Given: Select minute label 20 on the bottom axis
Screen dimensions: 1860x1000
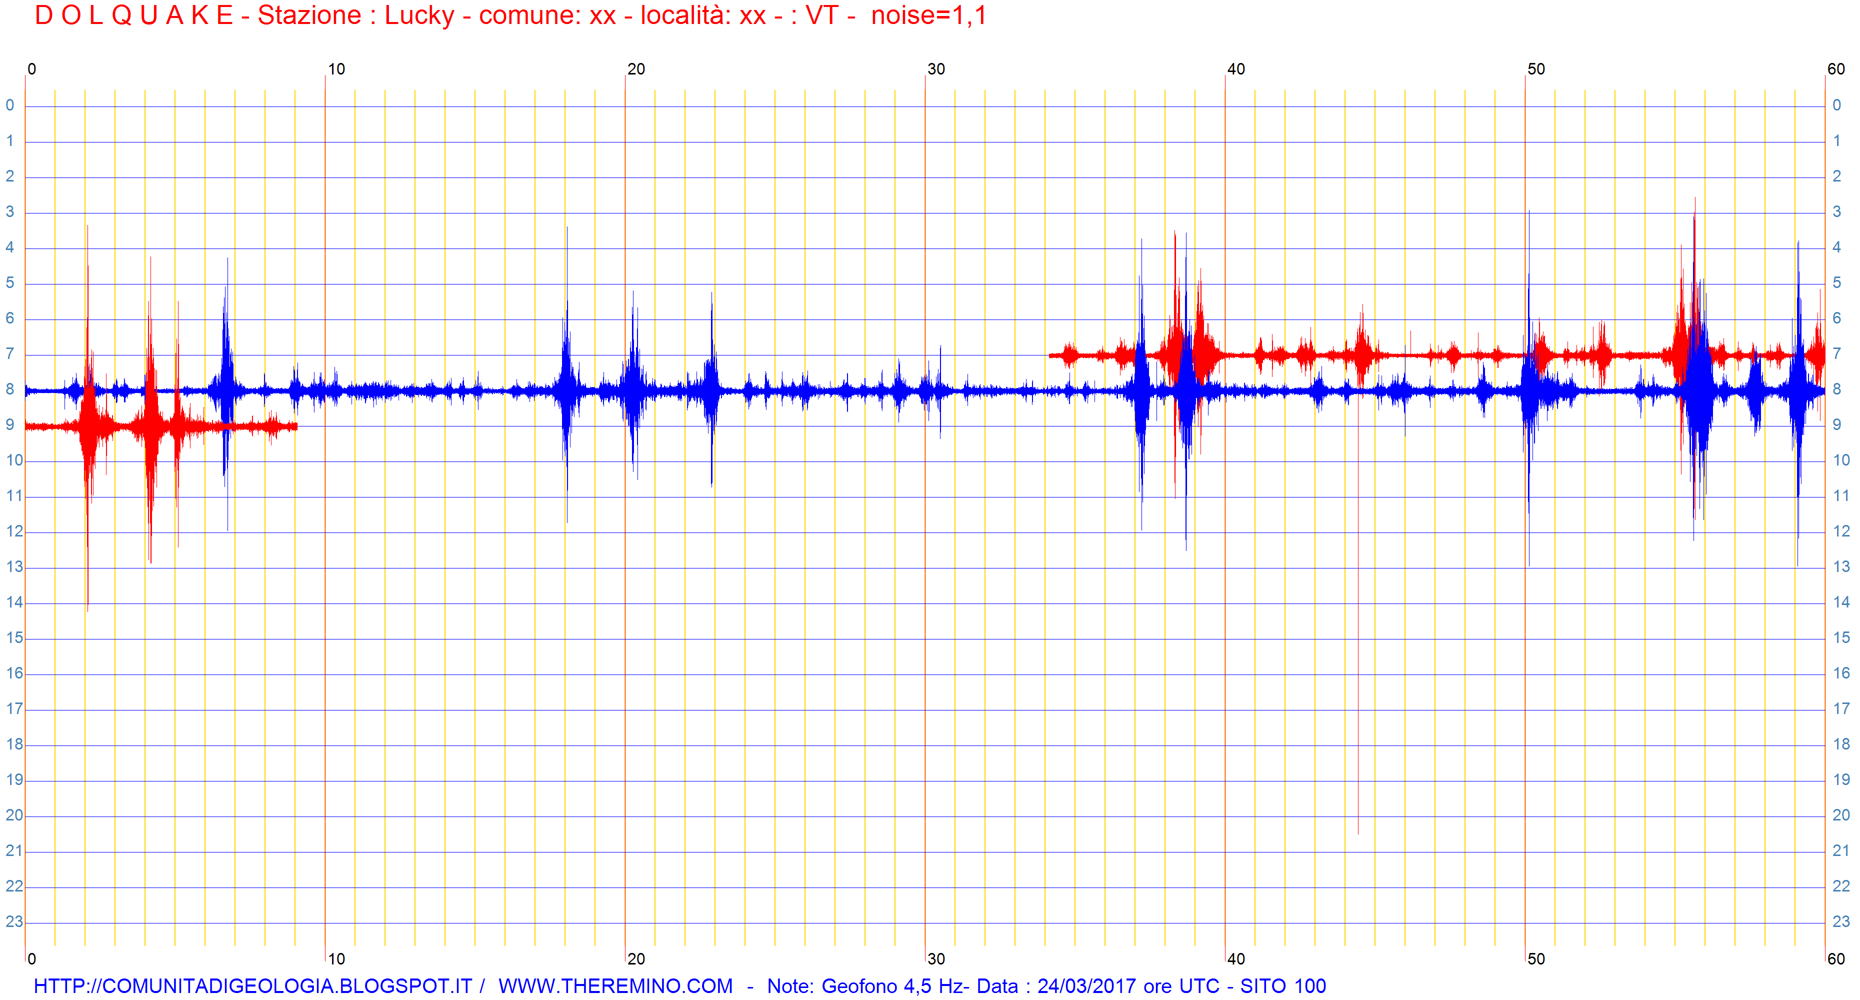Looking at the screenshot, I should click(636, 959).
